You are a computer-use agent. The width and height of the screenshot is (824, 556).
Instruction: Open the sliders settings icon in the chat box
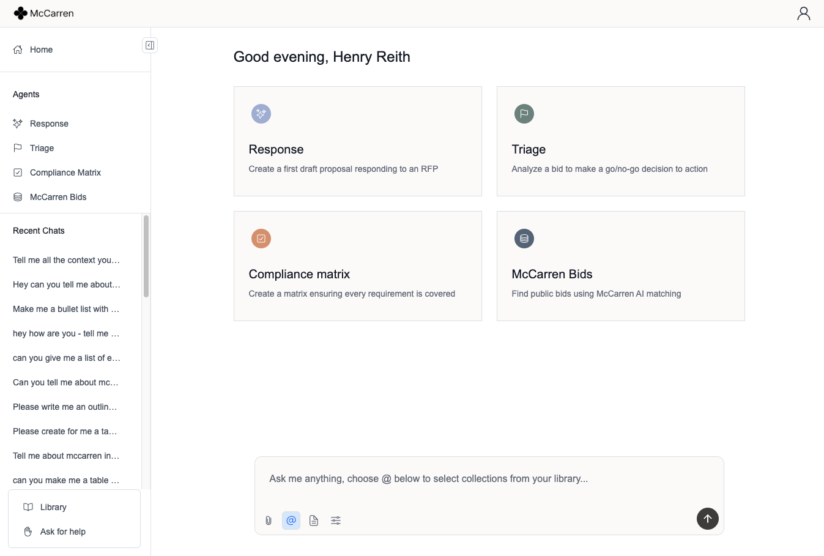336,521
